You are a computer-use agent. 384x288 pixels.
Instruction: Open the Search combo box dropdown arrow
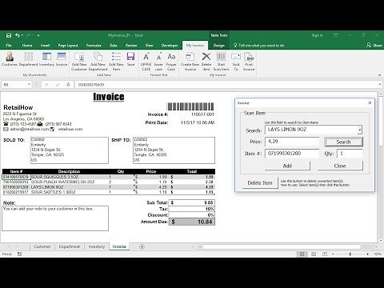coord(360,130)
